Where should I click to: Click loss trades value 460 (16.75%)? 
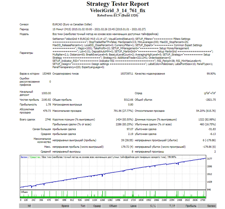tap(208, 124)
